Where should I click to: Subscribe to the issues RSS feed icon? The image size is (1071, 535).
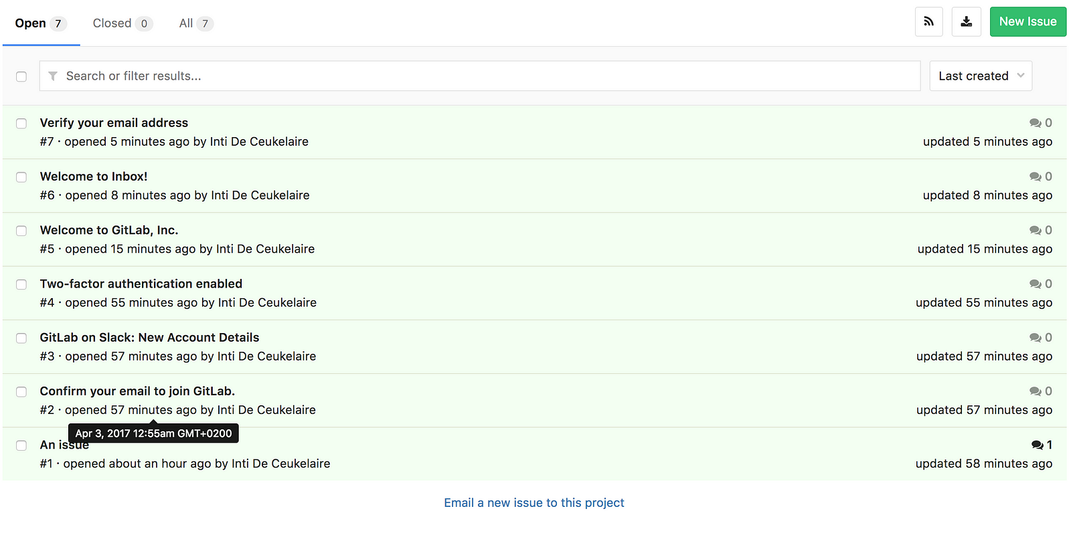tap(928, 22)
